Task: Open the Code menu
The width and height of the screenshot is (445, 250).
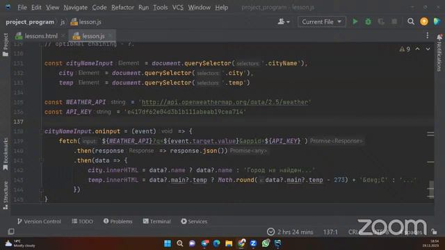Action: point(99,8)
